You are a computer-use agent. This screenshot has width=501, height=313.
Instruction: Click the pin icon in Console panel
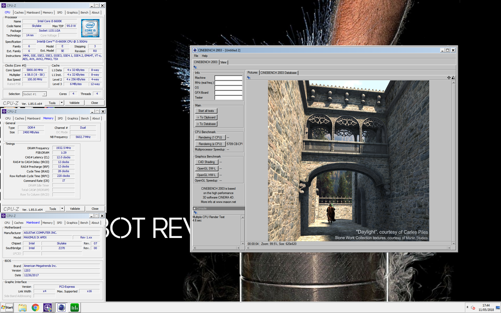coord(195,213)
